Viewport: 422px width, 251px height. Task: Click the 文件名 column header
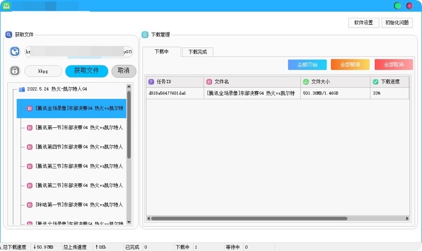pos(252,82)
